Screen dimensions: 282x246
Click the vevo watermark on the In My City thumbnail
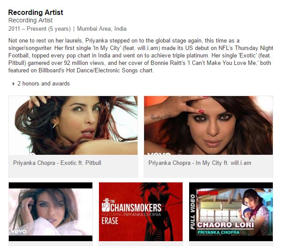(x=159, y=153)
